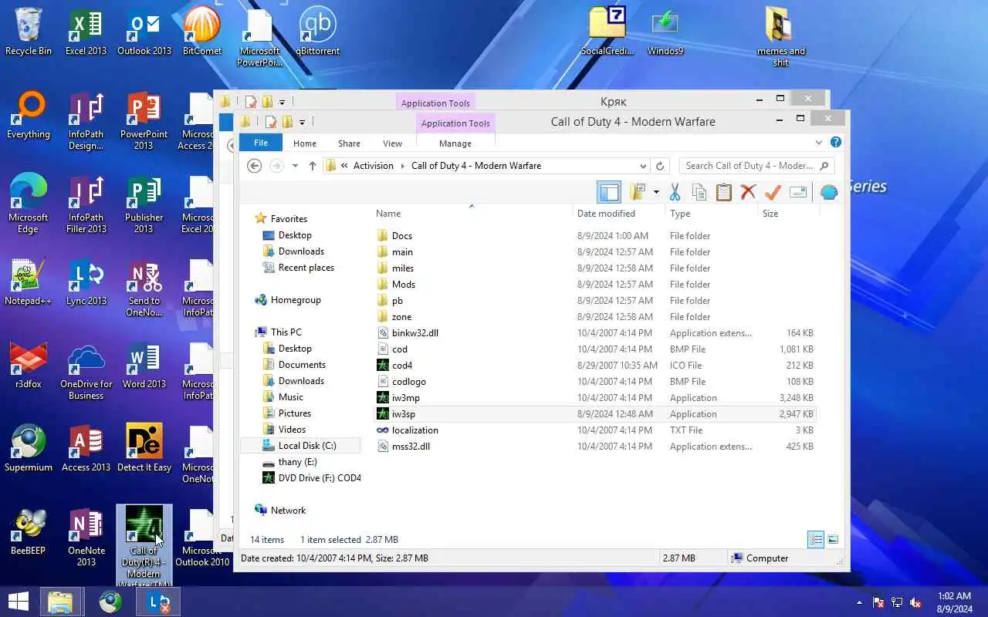This screenshot has height=617, width=988.
Task: Open Homegroup in navigation pane
Action: pos(296,300)
